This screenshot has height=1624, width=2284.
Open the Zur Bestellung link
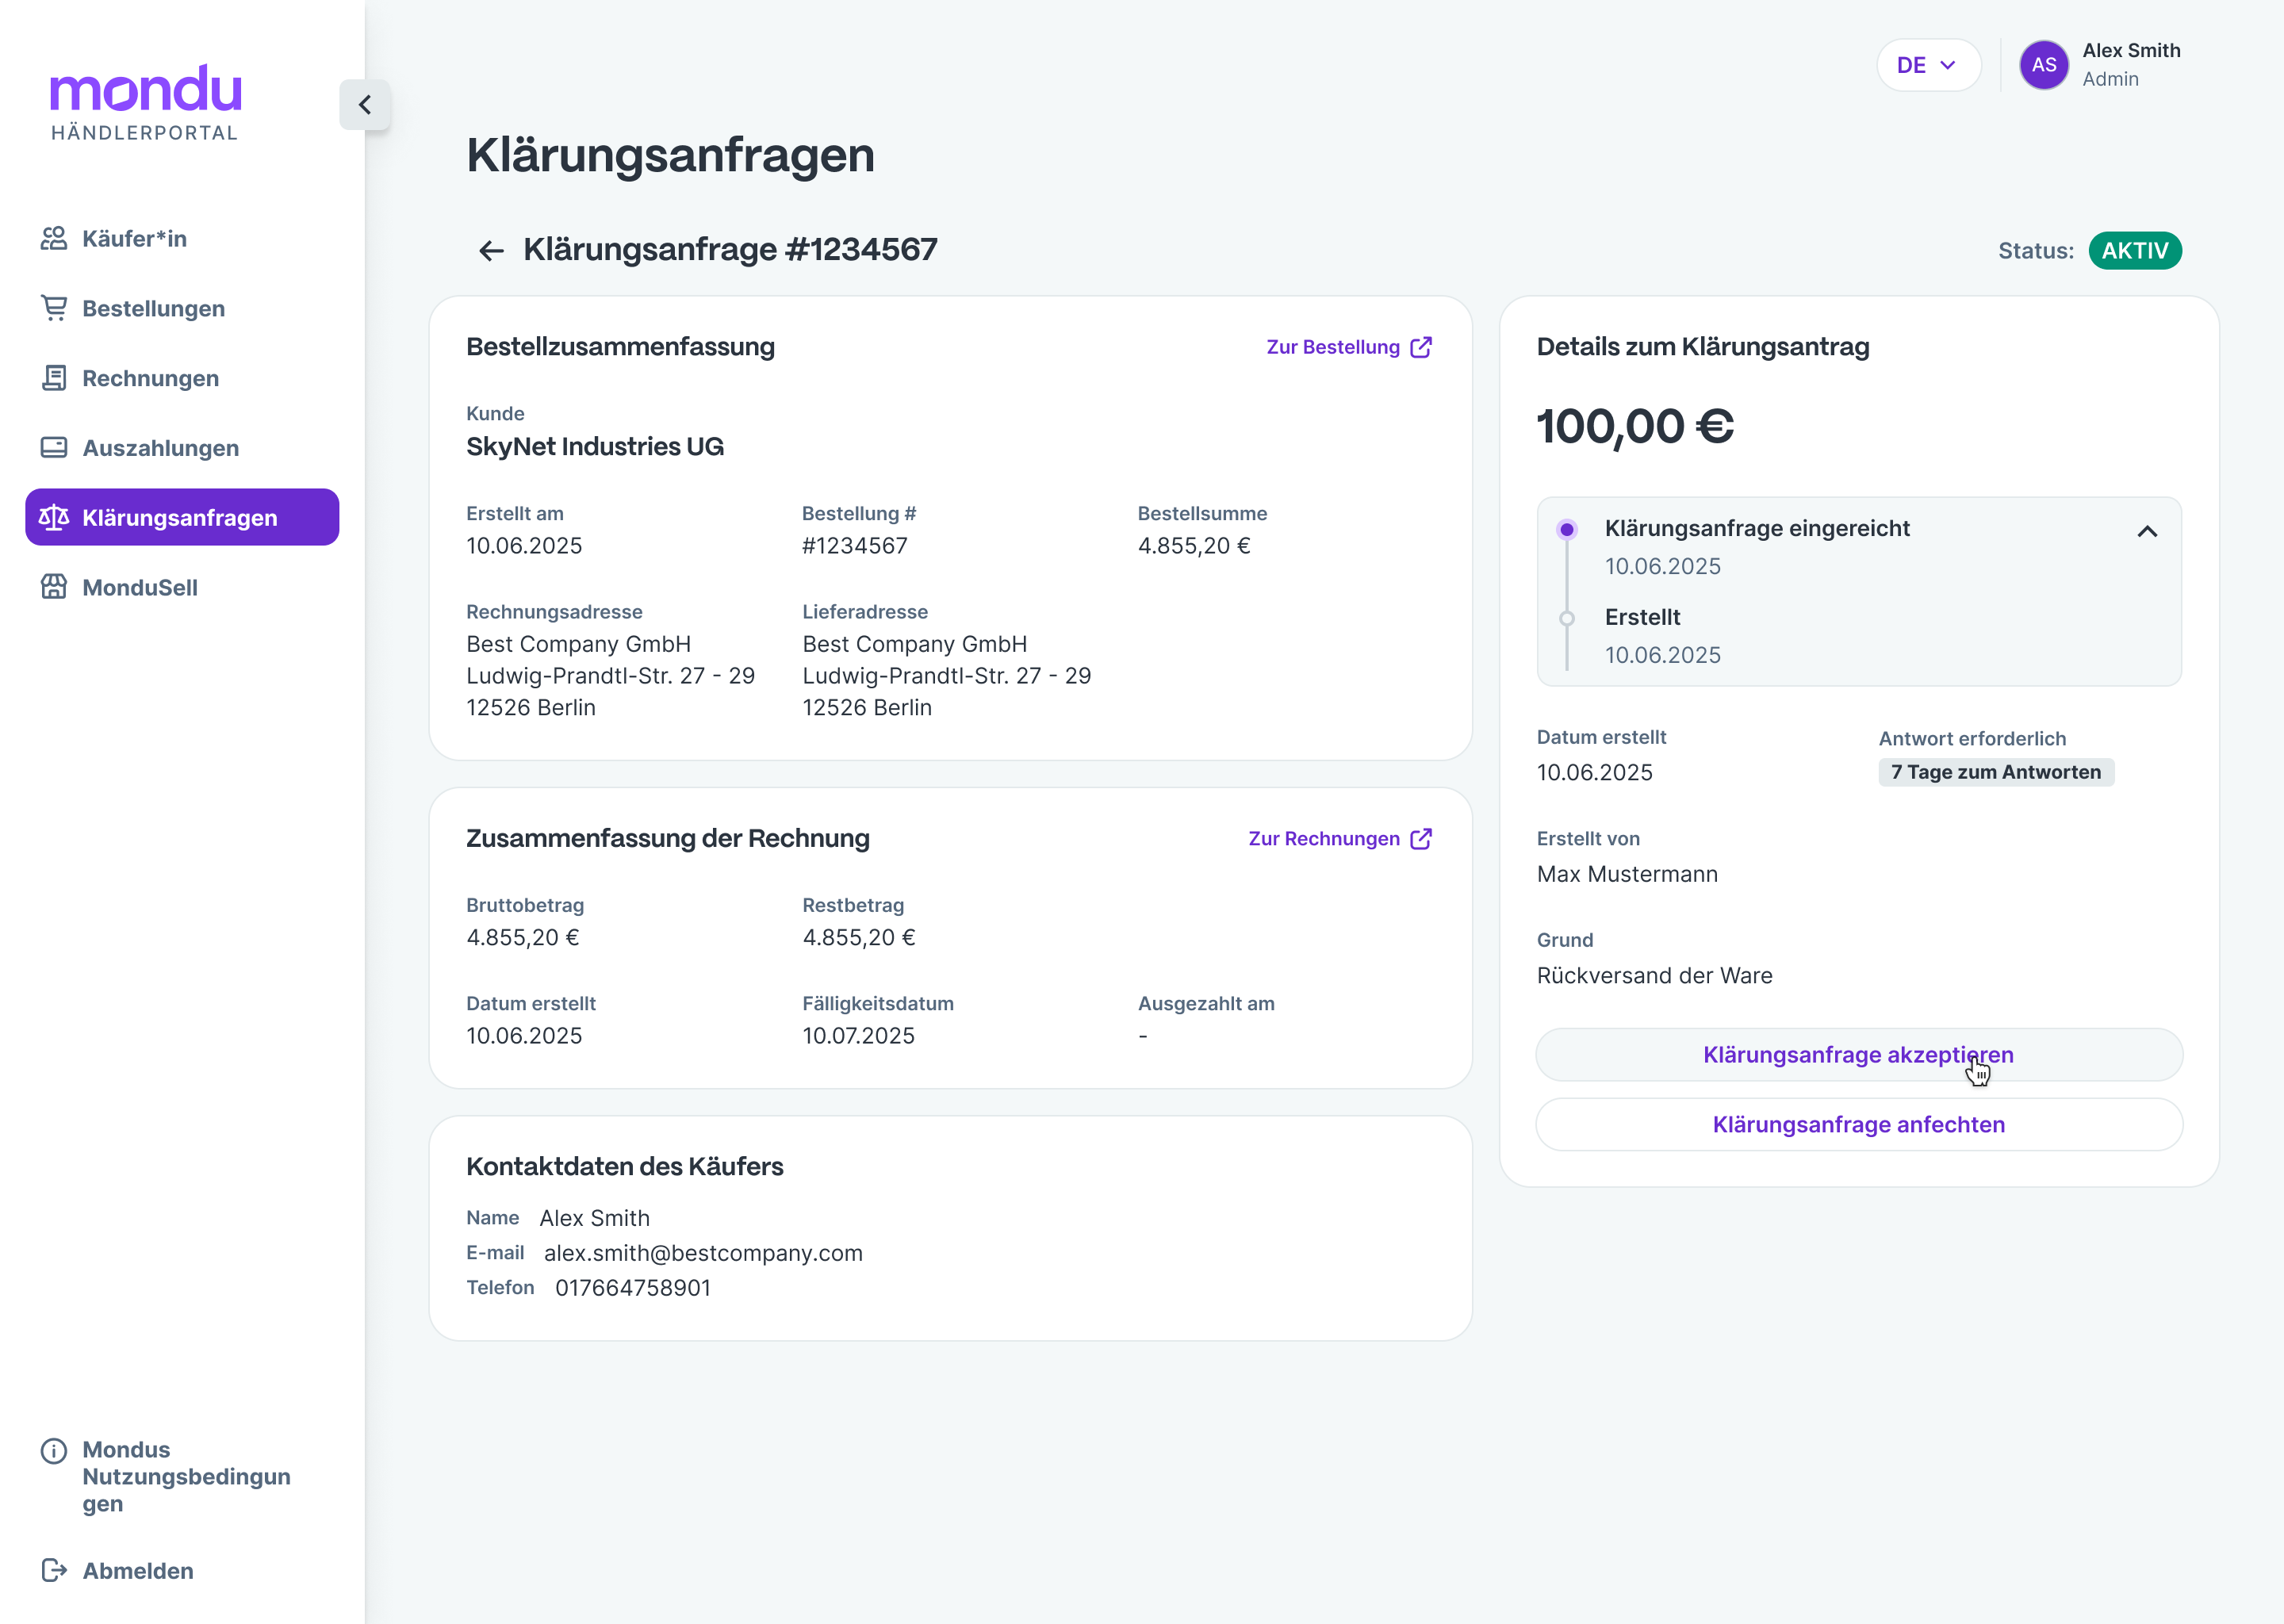click(x=1347, y=347)
